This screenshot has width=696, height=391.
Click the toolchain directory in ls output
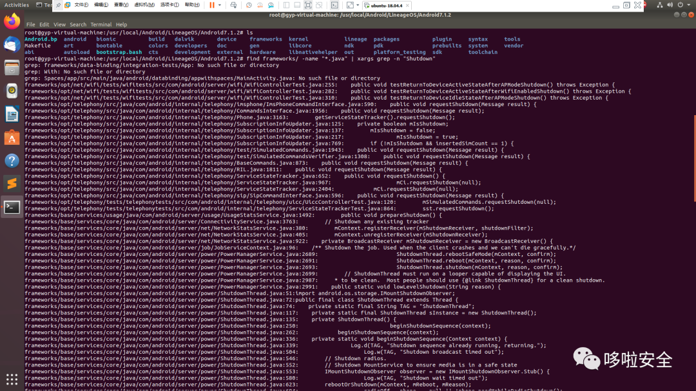483,52
